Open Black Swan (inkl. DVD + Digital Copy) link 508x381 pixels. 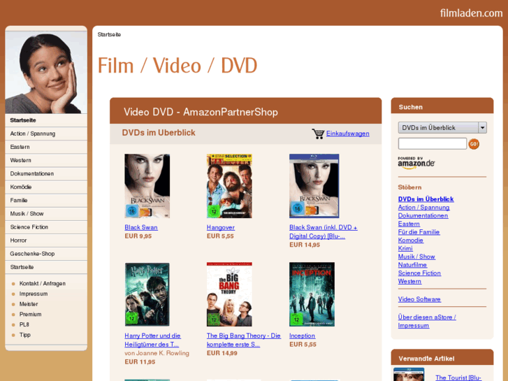pyautogui.click(x=324, y=232)
